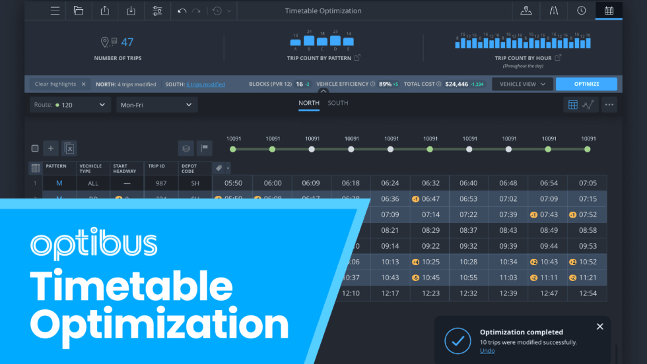The width and height of the screenshot is (647, 364).
Task: Export timetable with the Excel icon
Action: (69, 148)
